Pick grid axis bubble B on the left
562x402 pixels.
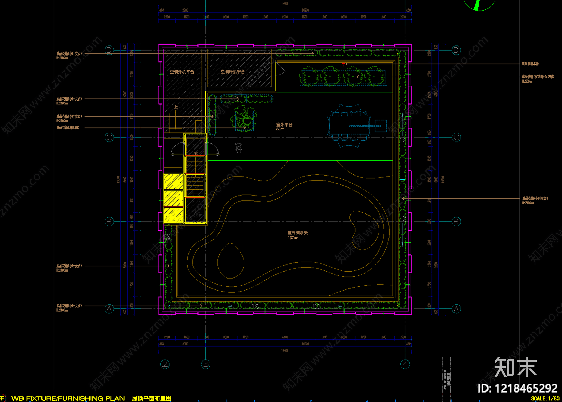[x=109, y=222]
